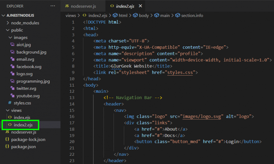Screen dimensions: 274x164
Task: Click the nodeserver.js JS icon in Explorer
Action: tap(7, 132)
